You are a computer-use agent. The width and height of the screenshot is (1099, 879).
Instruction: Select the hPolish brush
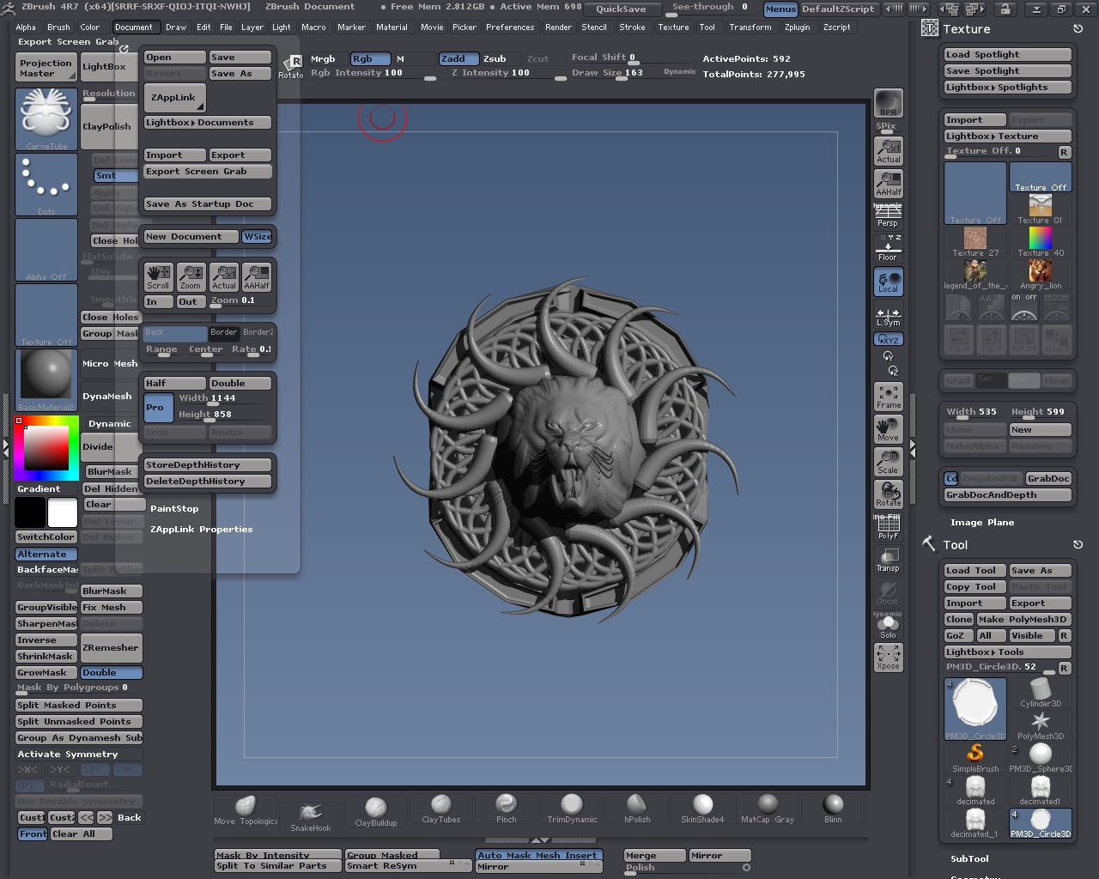tap(637, 809)
